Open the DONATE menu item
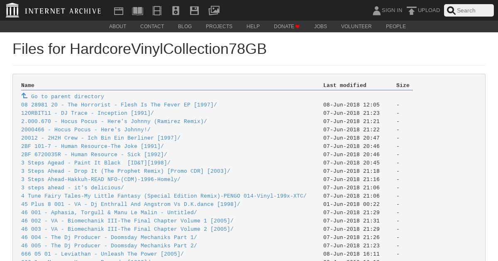The width and height of the screenshot is (498, 261). pos(287,27)
